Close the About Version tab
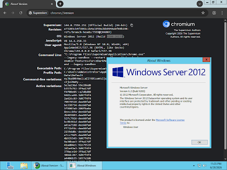227x170 pixels. coord(52,4)
